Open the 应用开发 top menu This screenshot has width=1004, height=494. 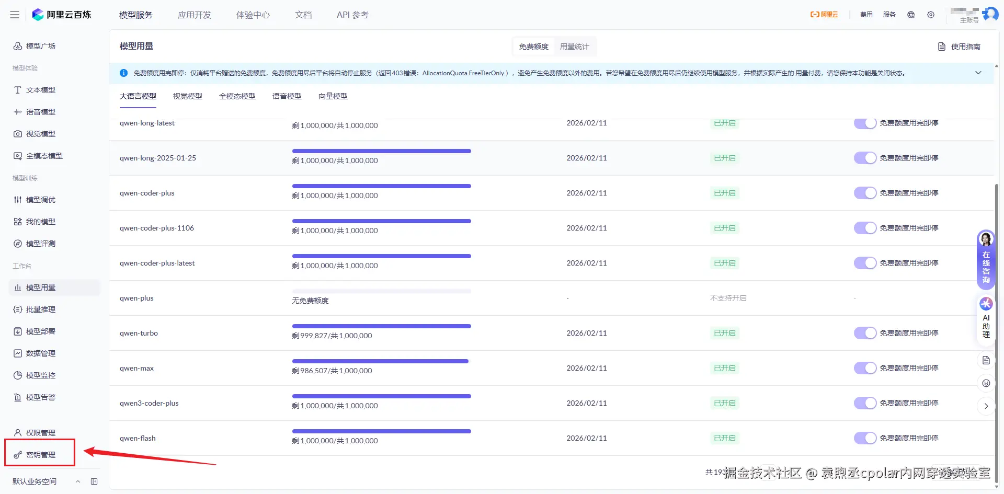(x=195, y=15)
